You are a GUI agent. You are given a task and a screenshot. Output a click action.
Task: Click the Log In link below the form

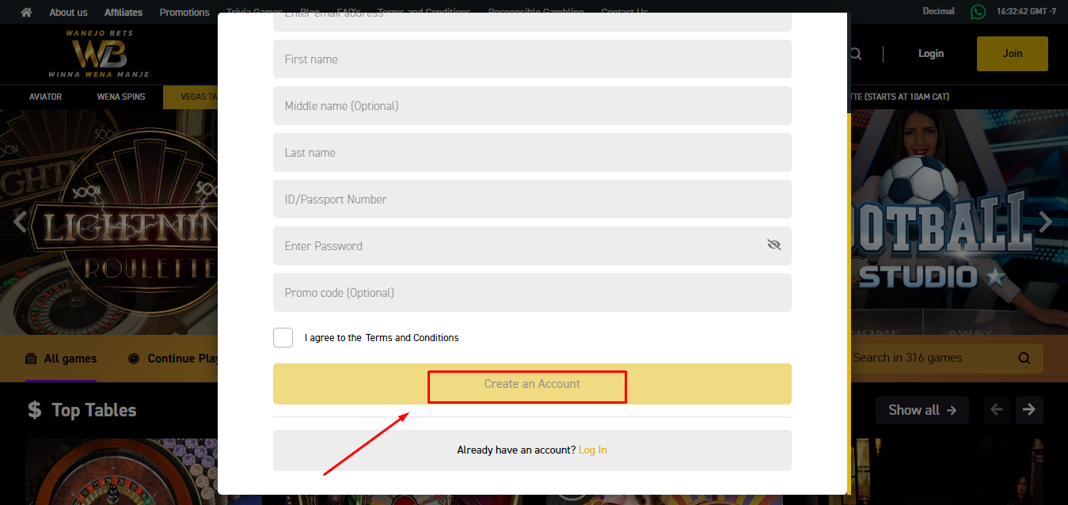click(x=593, y=449)
